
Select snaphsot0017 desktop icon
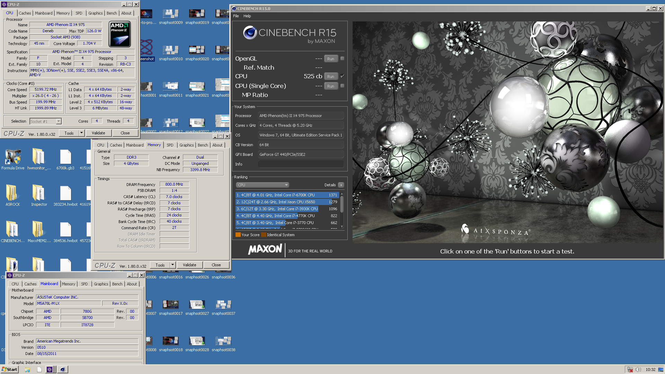(x=171, y=308)
